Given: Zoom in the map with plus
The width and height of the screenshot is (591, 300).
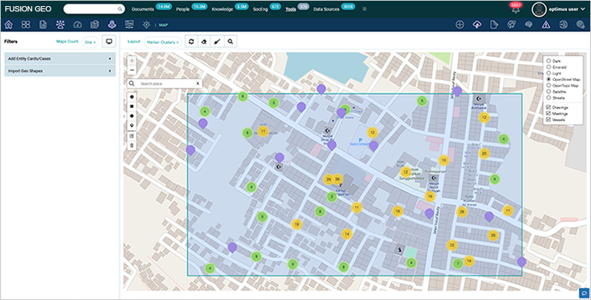Looking at the screenshot, I should click(x=132, y=60).
